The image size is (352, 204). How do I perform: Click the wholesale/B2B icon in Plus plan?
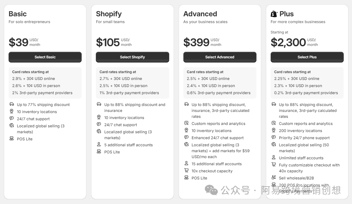point(274,178)
